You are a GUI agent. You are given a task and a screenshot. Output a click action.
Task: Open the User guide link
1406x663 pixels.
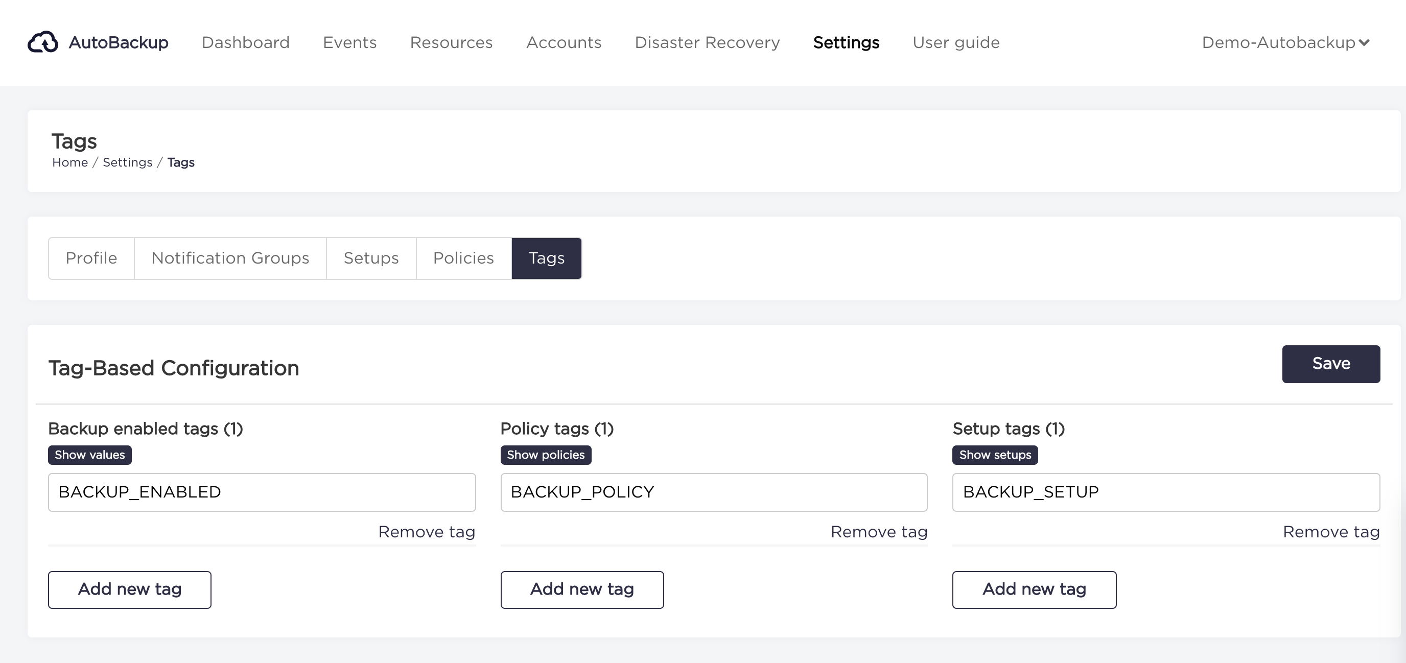point(956,42)
